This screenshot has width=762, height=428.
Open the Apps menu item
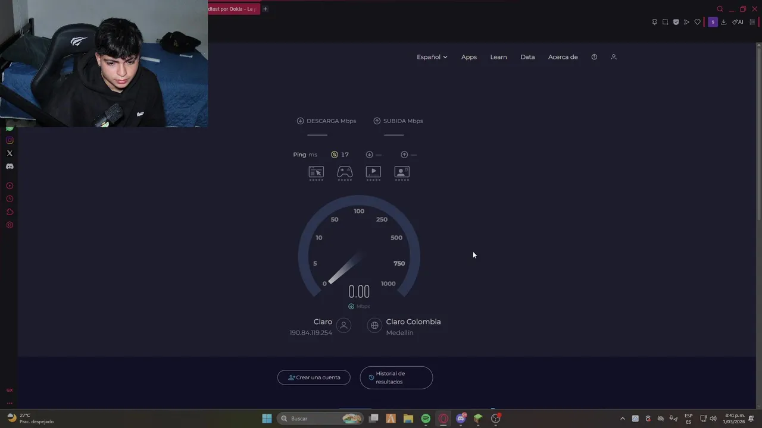(469, 57)
